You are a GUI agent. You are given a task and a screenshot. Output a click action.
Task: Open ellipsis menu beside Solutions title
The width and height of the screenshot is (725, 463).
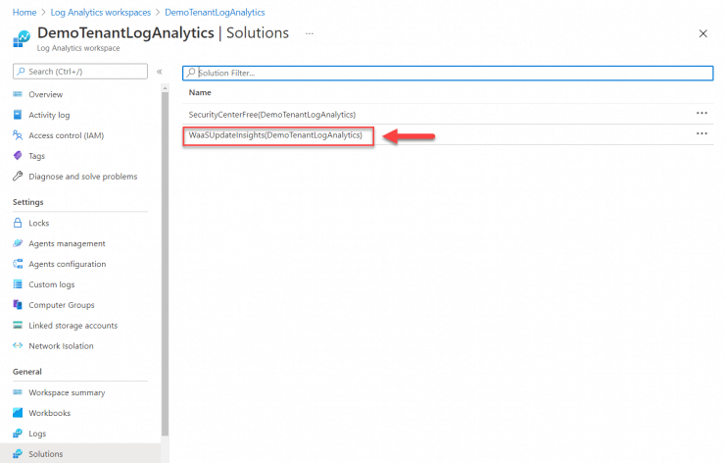[310, 33]
